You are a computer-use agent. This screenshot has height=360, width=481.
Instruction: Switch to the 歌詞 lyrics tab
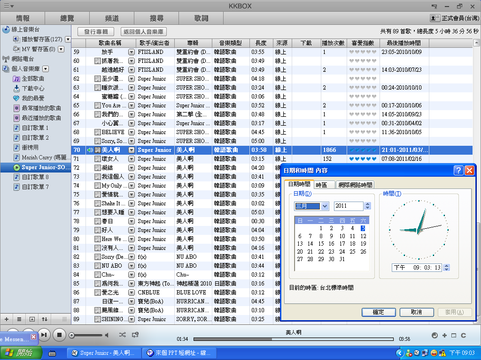pyautogui.click(x=201, y=18)
